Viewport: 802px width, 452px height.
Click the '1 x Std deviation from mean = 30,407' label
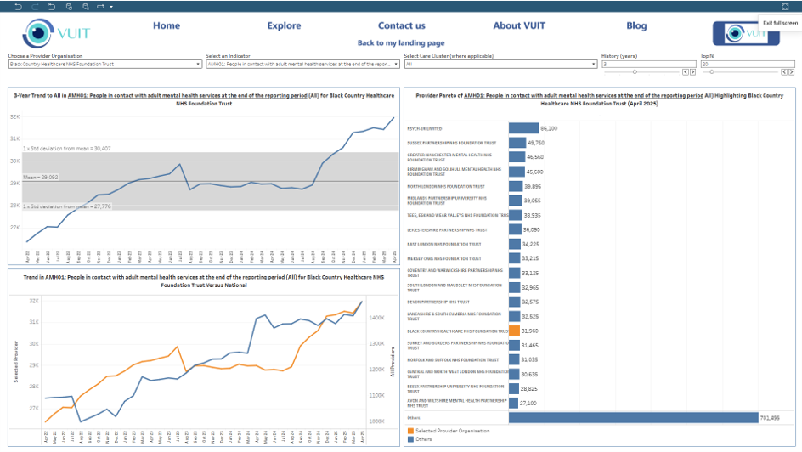(66, 149)
